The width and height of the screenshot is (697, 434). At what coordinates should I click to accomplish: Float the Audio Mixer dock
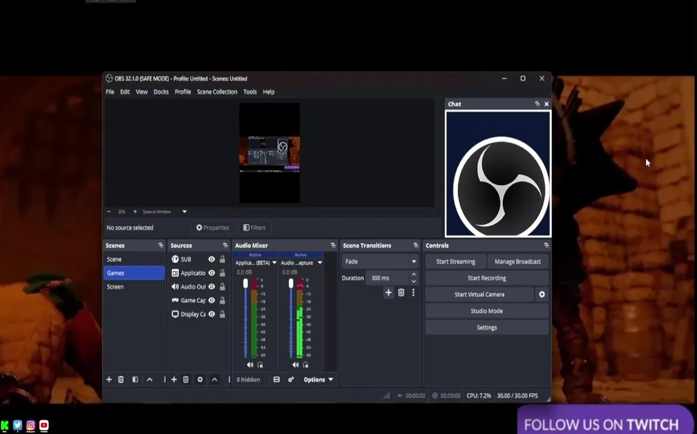pyautogui.click(x=333, y=245)
